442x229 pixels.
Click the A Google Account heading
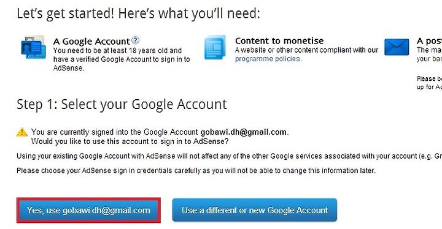tap(91, 42)
